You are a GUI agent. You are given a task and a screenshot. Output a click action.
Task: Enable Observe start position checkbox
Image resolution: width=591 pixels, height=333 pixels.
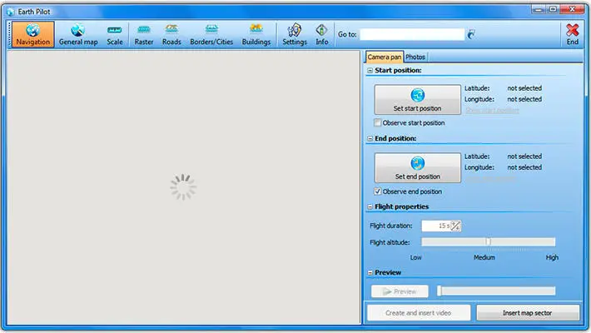coord(377,123)
